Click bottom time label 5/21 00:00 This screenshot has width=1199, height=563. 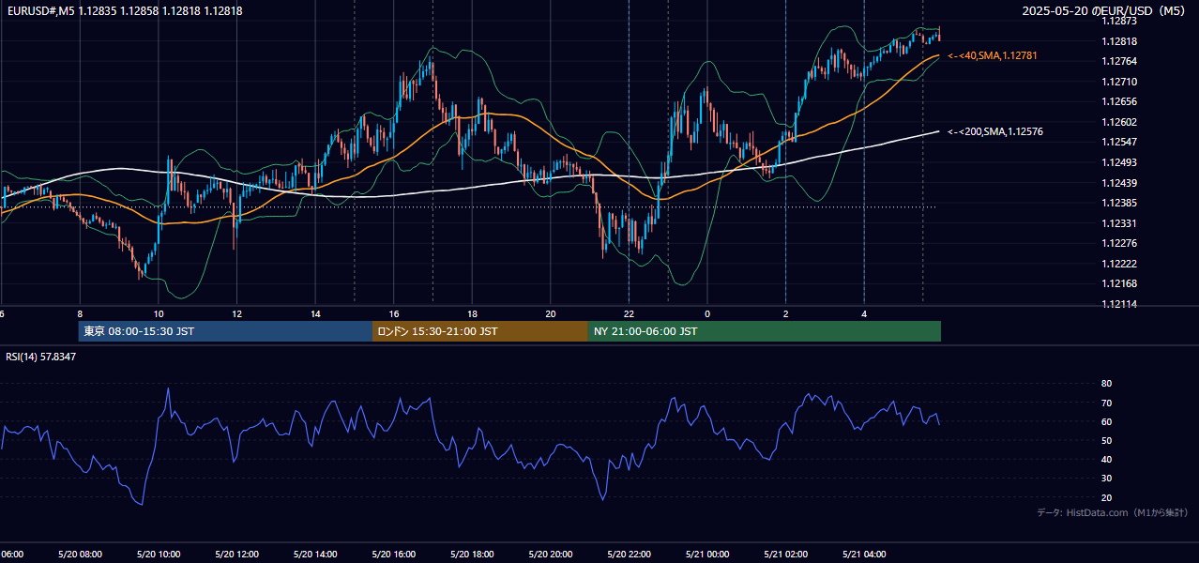pos(707,555)
